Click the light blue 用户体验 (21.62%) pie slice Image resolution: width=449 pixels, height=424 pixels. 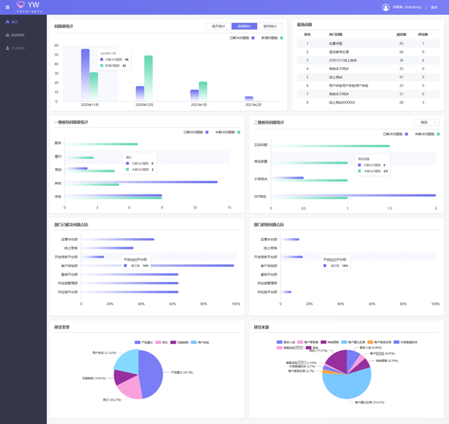coord(127,360)
